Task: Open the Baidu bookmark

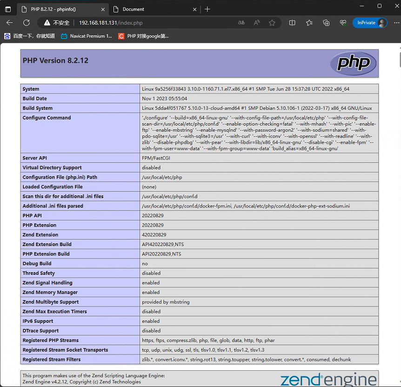Action: click(30, 36)
